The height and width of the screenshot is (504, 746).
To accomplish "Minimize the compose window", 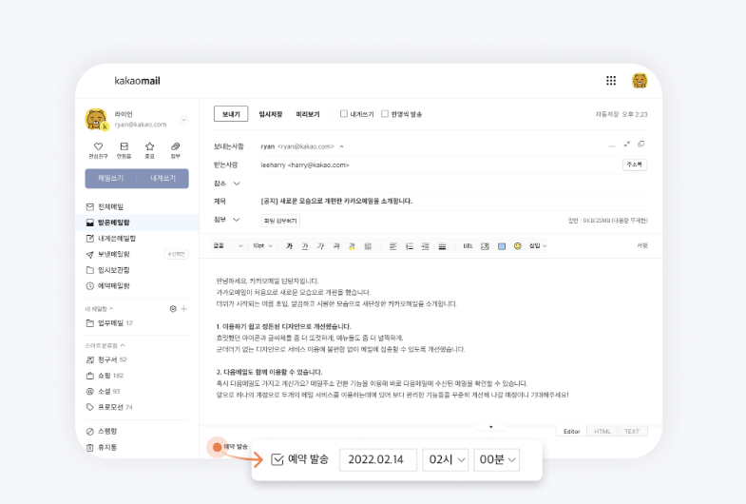I will click(611, 145).
